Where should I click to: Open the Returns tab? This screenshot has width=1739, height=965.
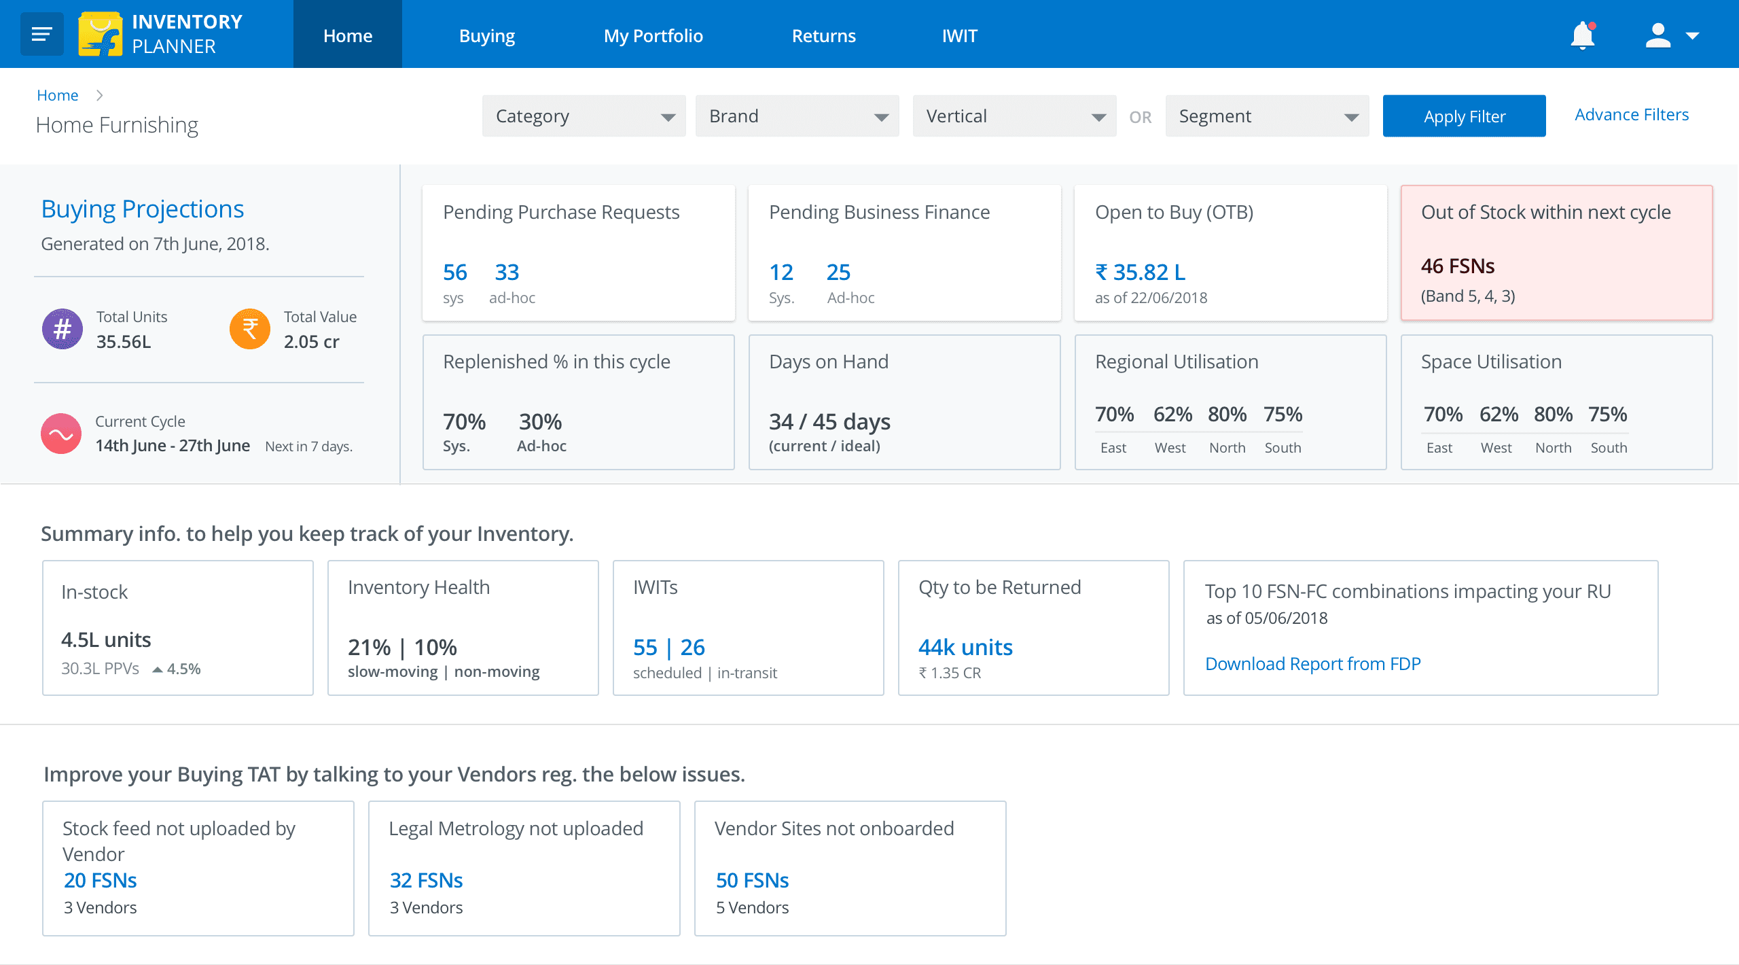click(x=823, y=35)
